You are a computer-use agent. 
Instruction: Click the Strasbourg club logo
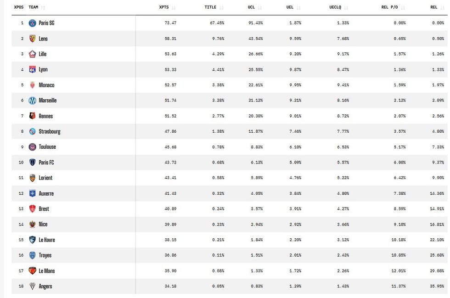click(33, 131)
